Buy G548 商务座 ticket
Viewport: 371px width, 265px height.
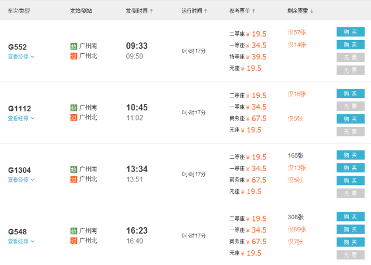[x=350, y=242]
